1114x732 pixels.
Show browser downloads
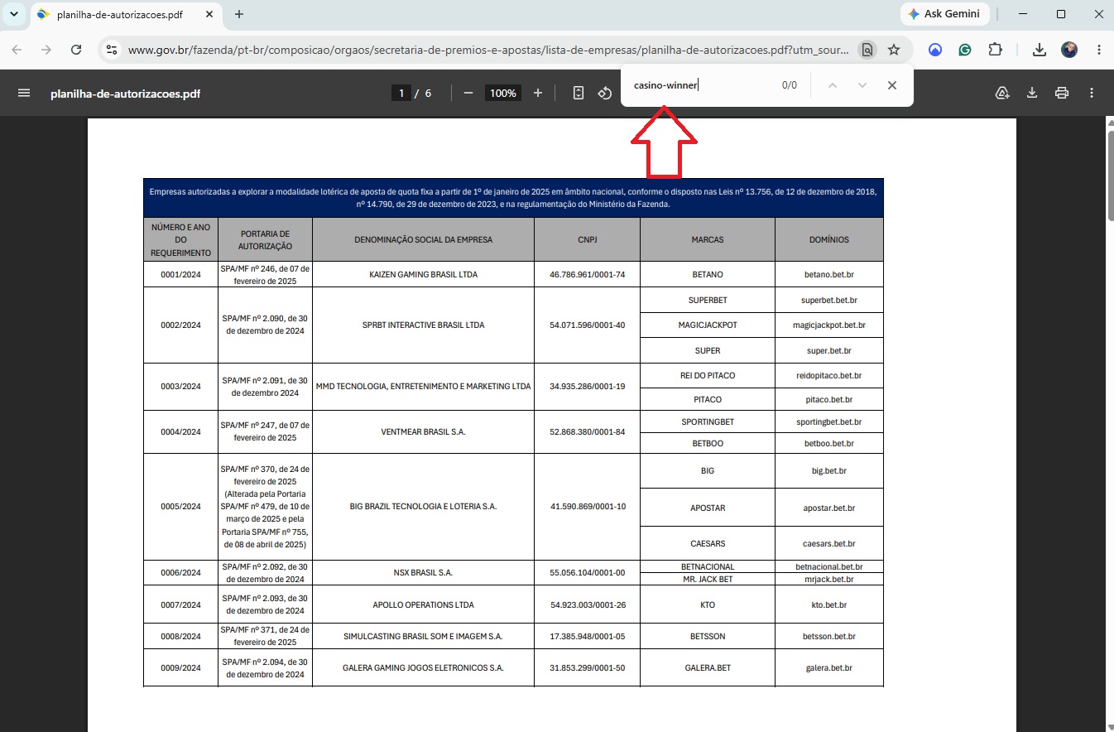coord(1040,50)
